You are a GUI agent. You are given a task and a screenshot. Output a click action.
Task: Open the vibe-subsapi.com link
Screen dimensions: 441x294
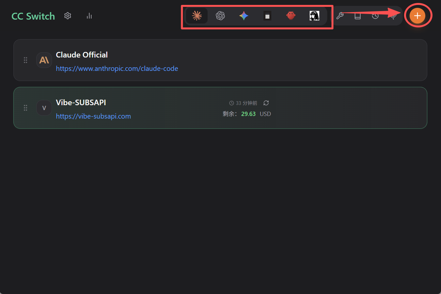tap(93, 116)
